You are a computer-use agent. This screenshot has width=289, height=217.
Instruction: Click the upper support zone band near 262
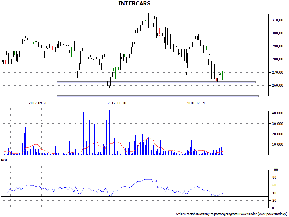(156, 82)
